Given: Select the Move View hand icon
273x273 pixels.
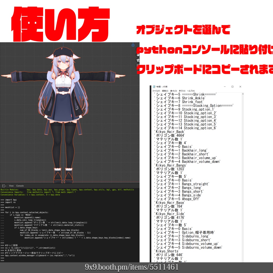Looking at the screenshot, I should tap(138, 55).
